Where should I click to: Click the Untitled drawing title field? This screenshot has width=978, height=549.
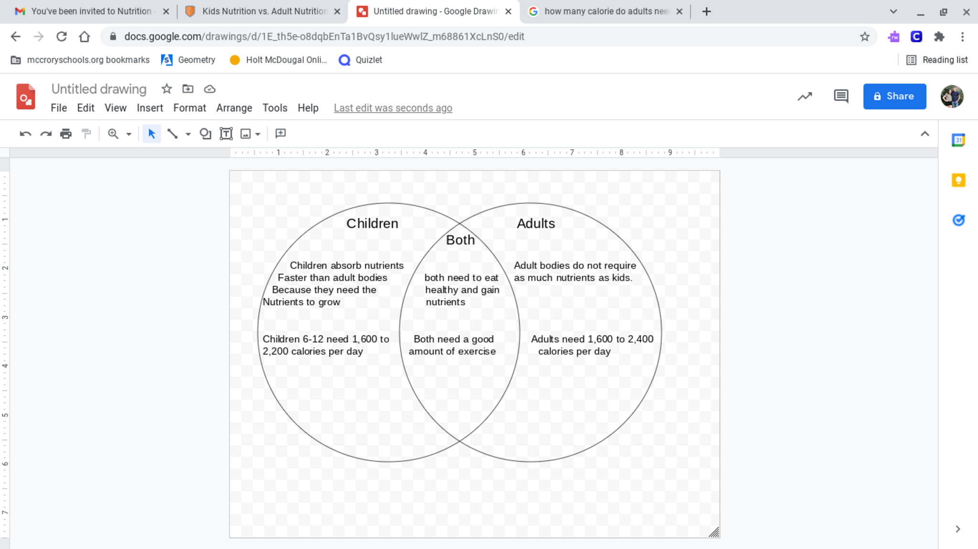pyautogui.click(x=99, y=89)
